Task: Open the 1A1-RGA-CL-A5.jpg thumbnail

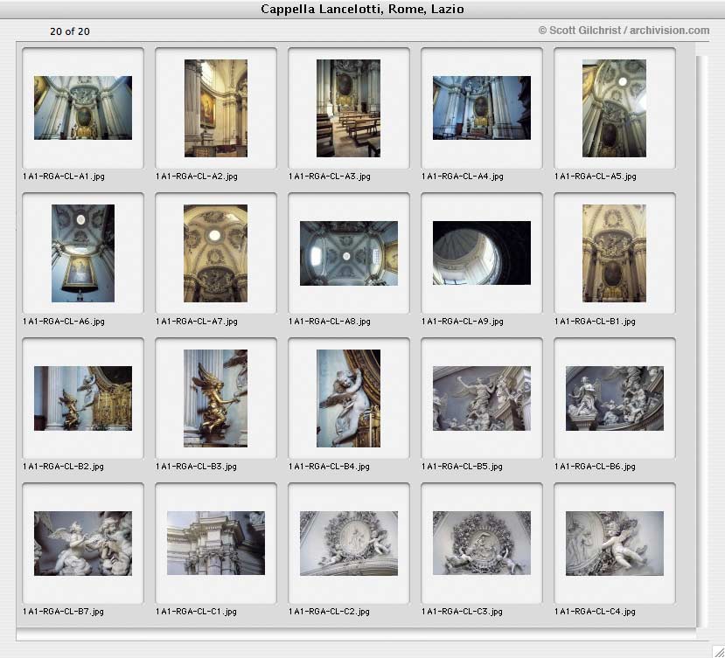Action: (615, 107)
